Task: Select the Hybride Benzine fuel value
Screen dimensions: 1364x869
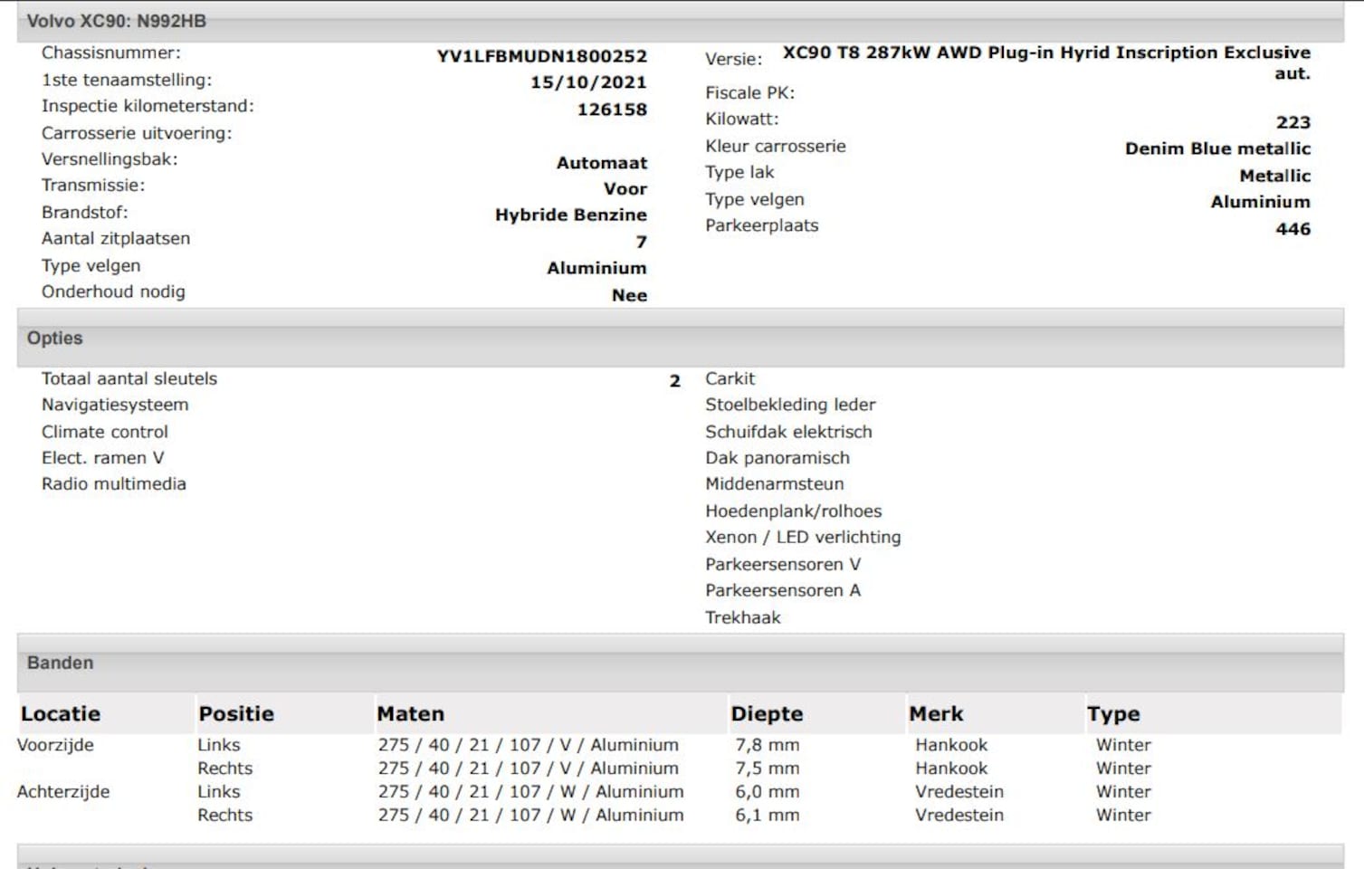Action: 570,215
